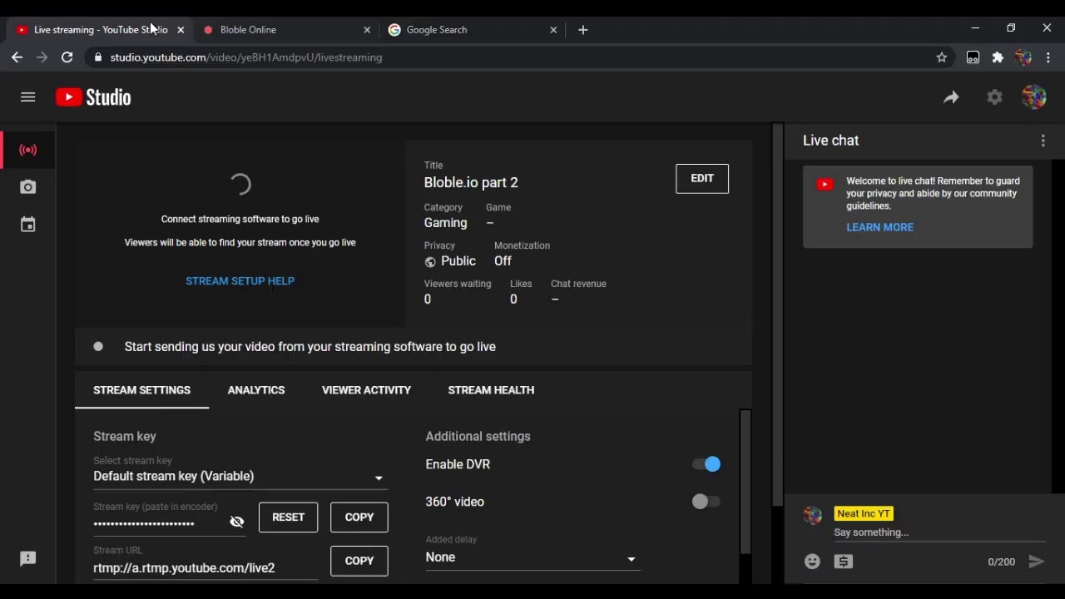Expand the Select stream key dropdown
The width and height of the screenshot is (1065, 599).
click(x=240, y=477)
